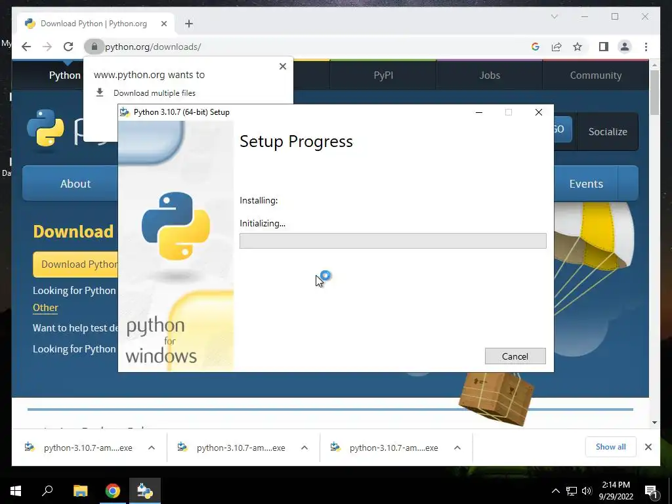Click the Python installer taskbar icon
This screenshot has width=672, height=504.
[145, 491]
